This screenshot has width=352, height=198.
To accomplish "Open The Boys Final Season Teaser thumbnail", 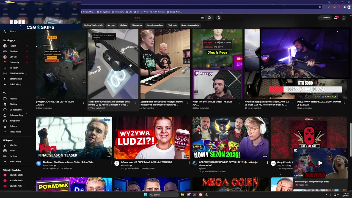I will tap(74, 138).
